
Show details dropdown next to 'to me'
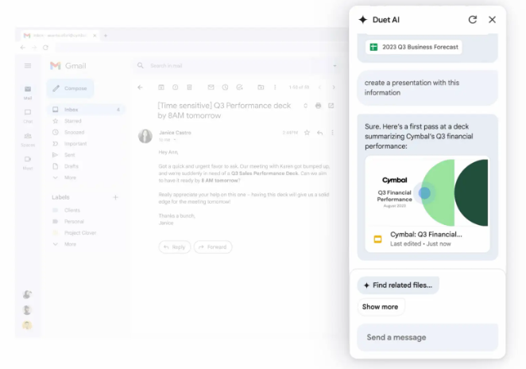(175, 140)
